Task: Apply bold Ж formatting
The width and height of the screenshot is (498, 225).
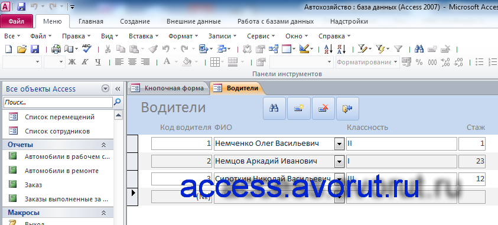Action: (x=72, y=62)
